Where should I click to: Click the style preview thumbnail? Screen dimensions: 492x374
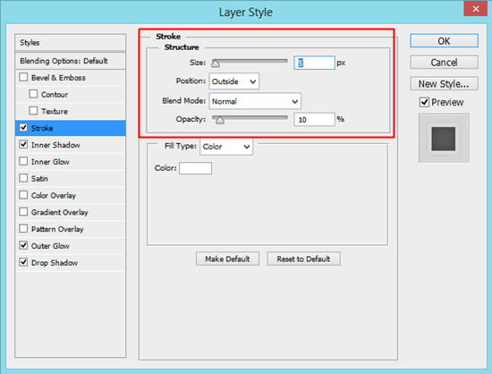pos(444,139)
